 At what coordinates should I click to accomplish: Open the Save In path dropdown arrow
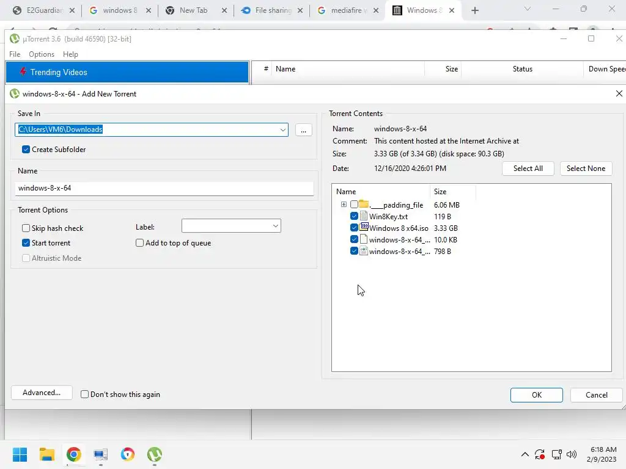(x=282, y=129)
